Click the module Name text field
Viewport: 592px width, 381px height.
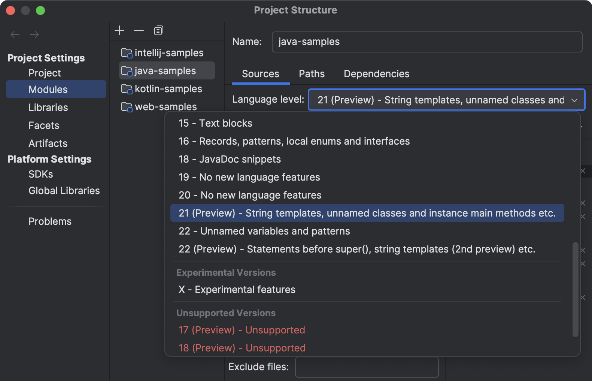coord(427,42)
